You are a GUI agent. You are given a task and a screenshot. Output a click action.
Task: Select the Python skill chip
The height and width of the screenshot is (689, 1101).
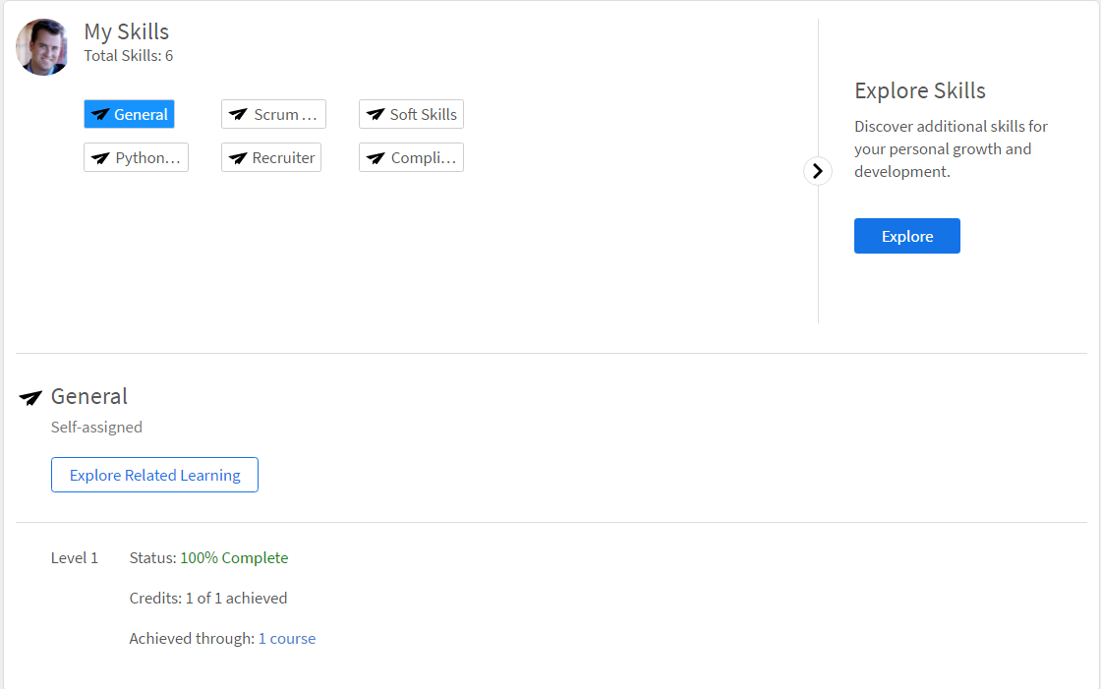(x=137, y=158)
